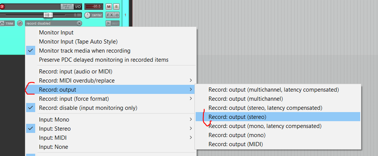Toggle Monitor track media when recording
This screenshot has height=156, width=378.
[x=84, y=51]
